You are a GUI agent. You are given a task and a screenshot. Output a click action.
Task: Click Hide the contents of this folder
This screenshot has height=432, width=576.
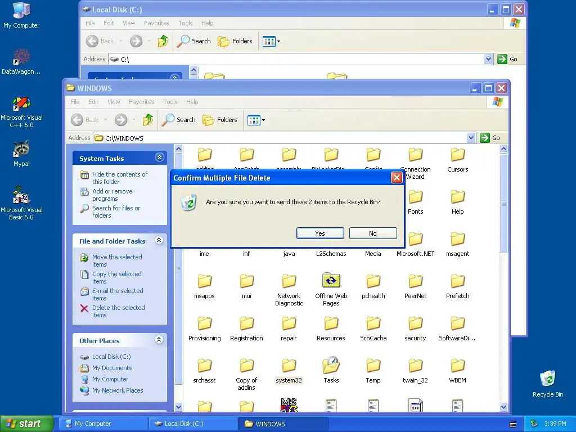[120, 178]
